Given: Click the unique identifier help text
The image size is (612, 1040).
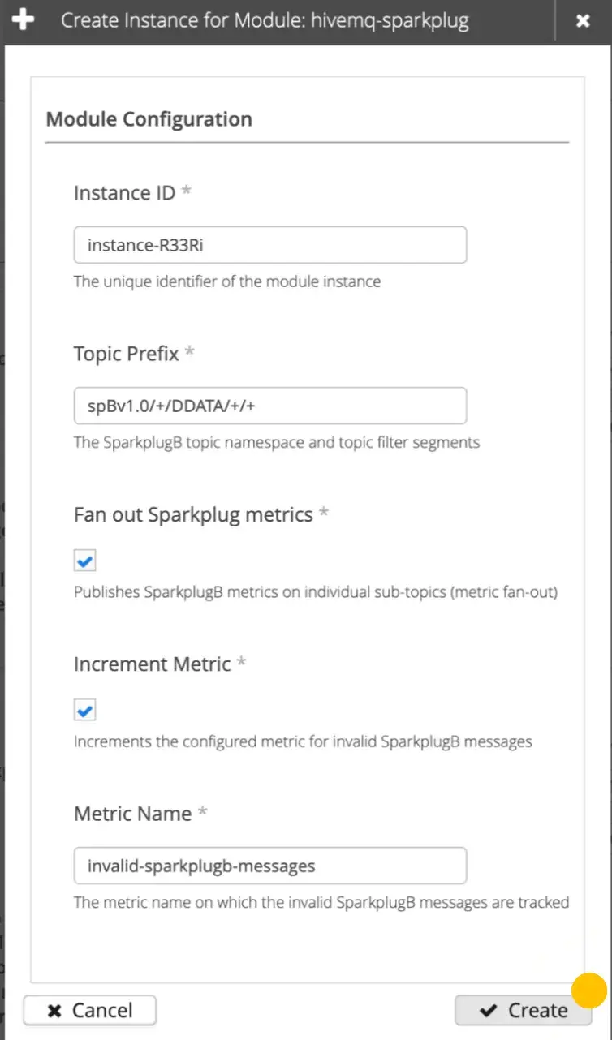Looking at the screenshot, I should pos(227,282).
